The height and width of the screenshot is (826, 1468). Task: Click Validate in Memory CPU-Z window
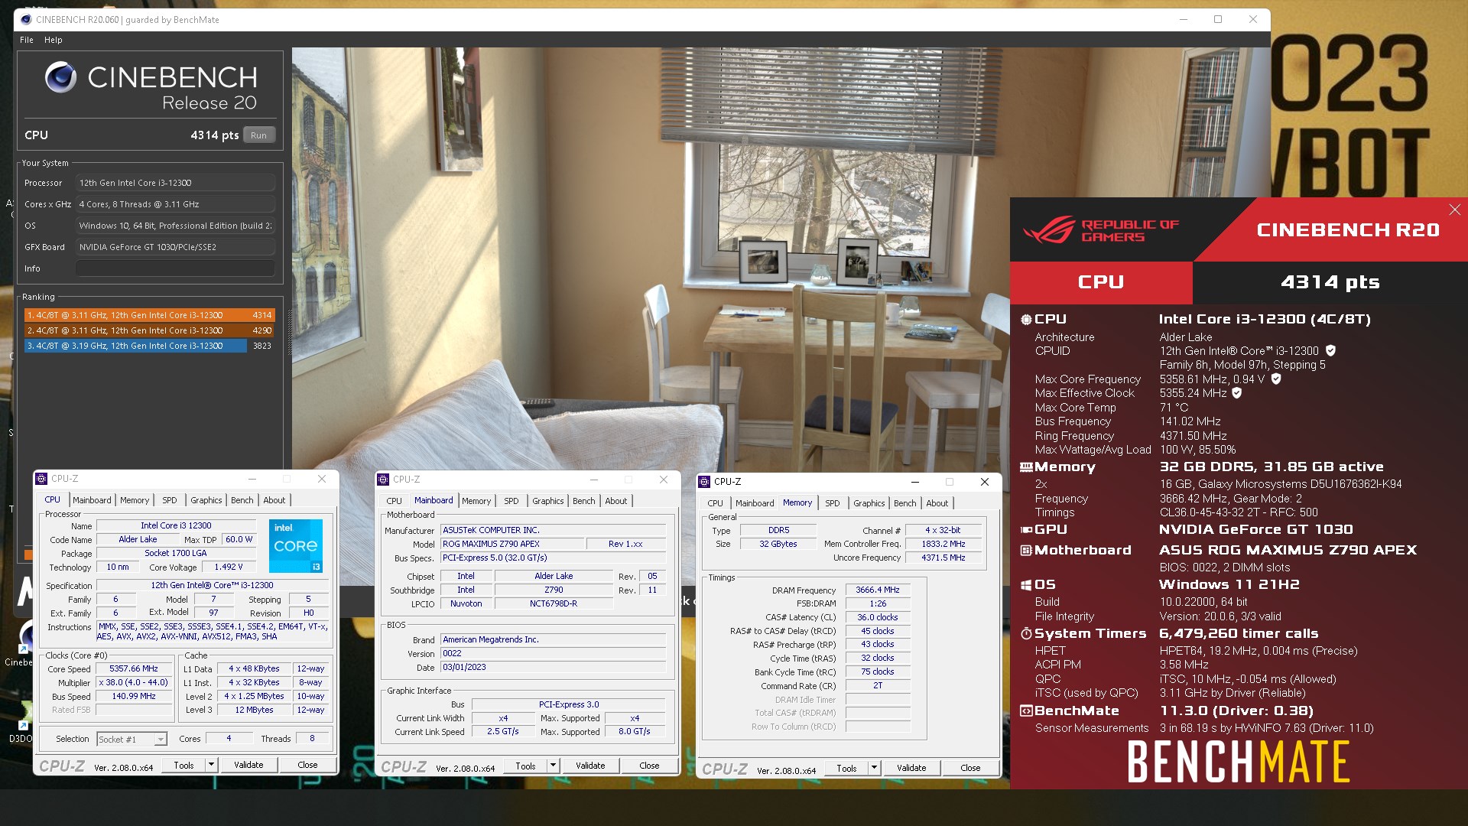[x=911, y=768]
